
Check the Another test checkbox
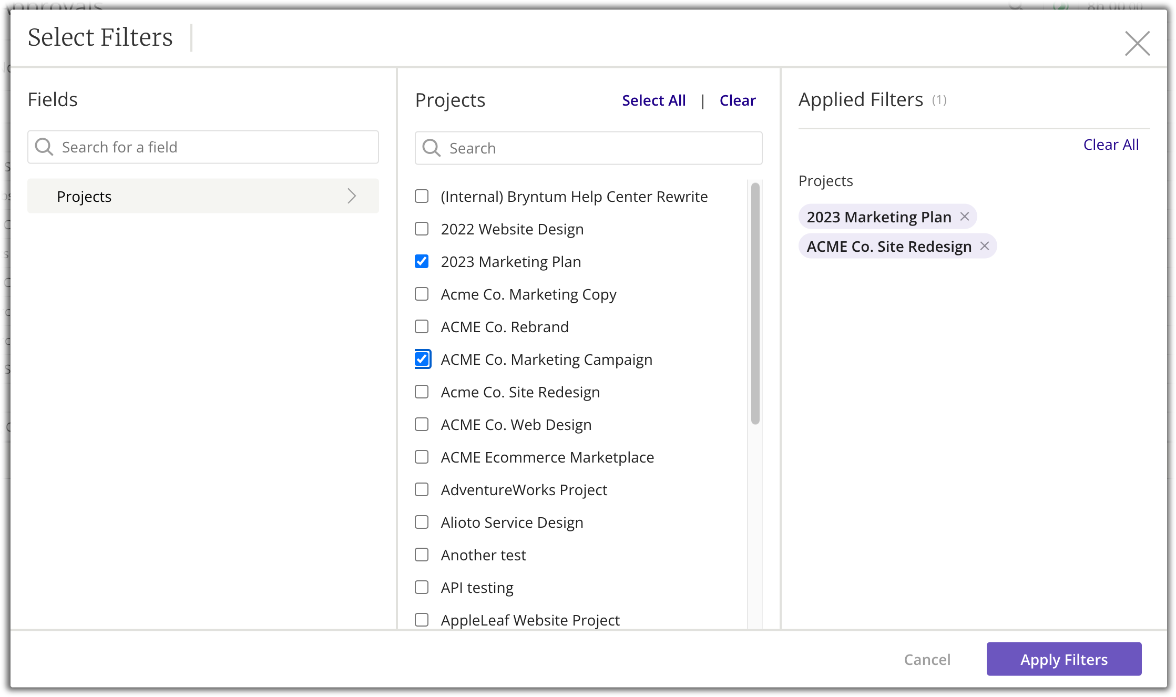coord(422,555)
